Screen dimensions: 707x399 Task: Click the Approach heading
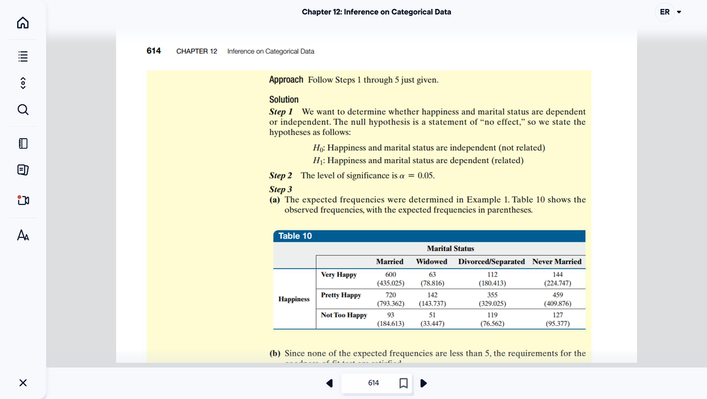(286, 80)
